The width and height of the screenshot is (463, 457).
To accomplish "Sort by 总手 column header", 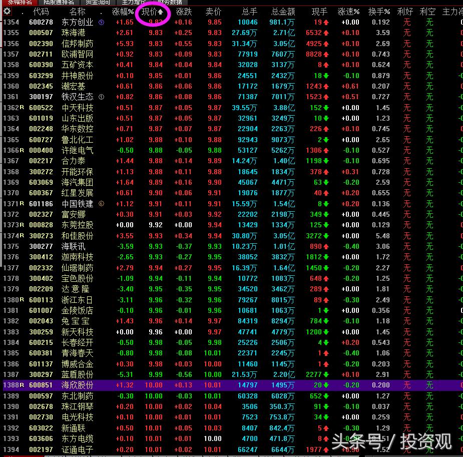I will point(249,12).
